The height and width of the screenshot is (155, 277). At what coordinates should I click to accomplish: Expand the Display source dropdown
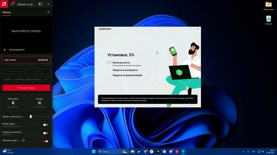pyautogui.click(x=26, y=79)
